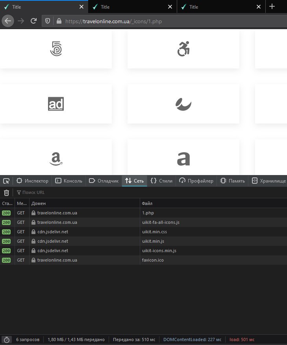Select the 1.php request row

tap(143, 213)
